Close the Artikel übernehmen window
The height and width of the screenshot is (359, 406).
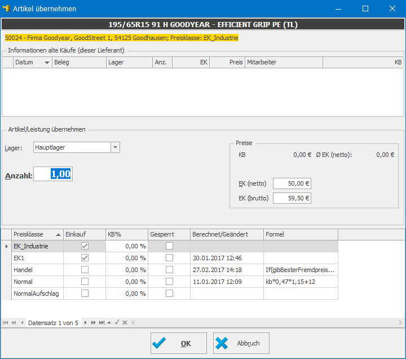(x=392, y=8)
